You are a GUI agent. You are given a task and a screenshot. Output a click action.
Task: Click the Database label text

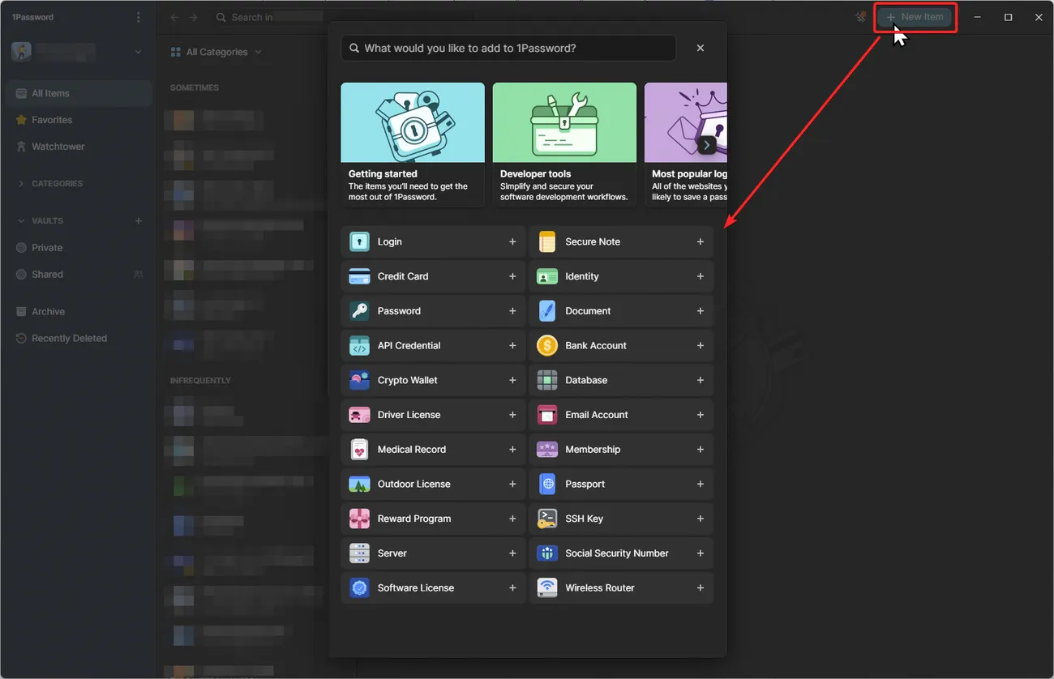pyautogui.click(x=586, y=380)
